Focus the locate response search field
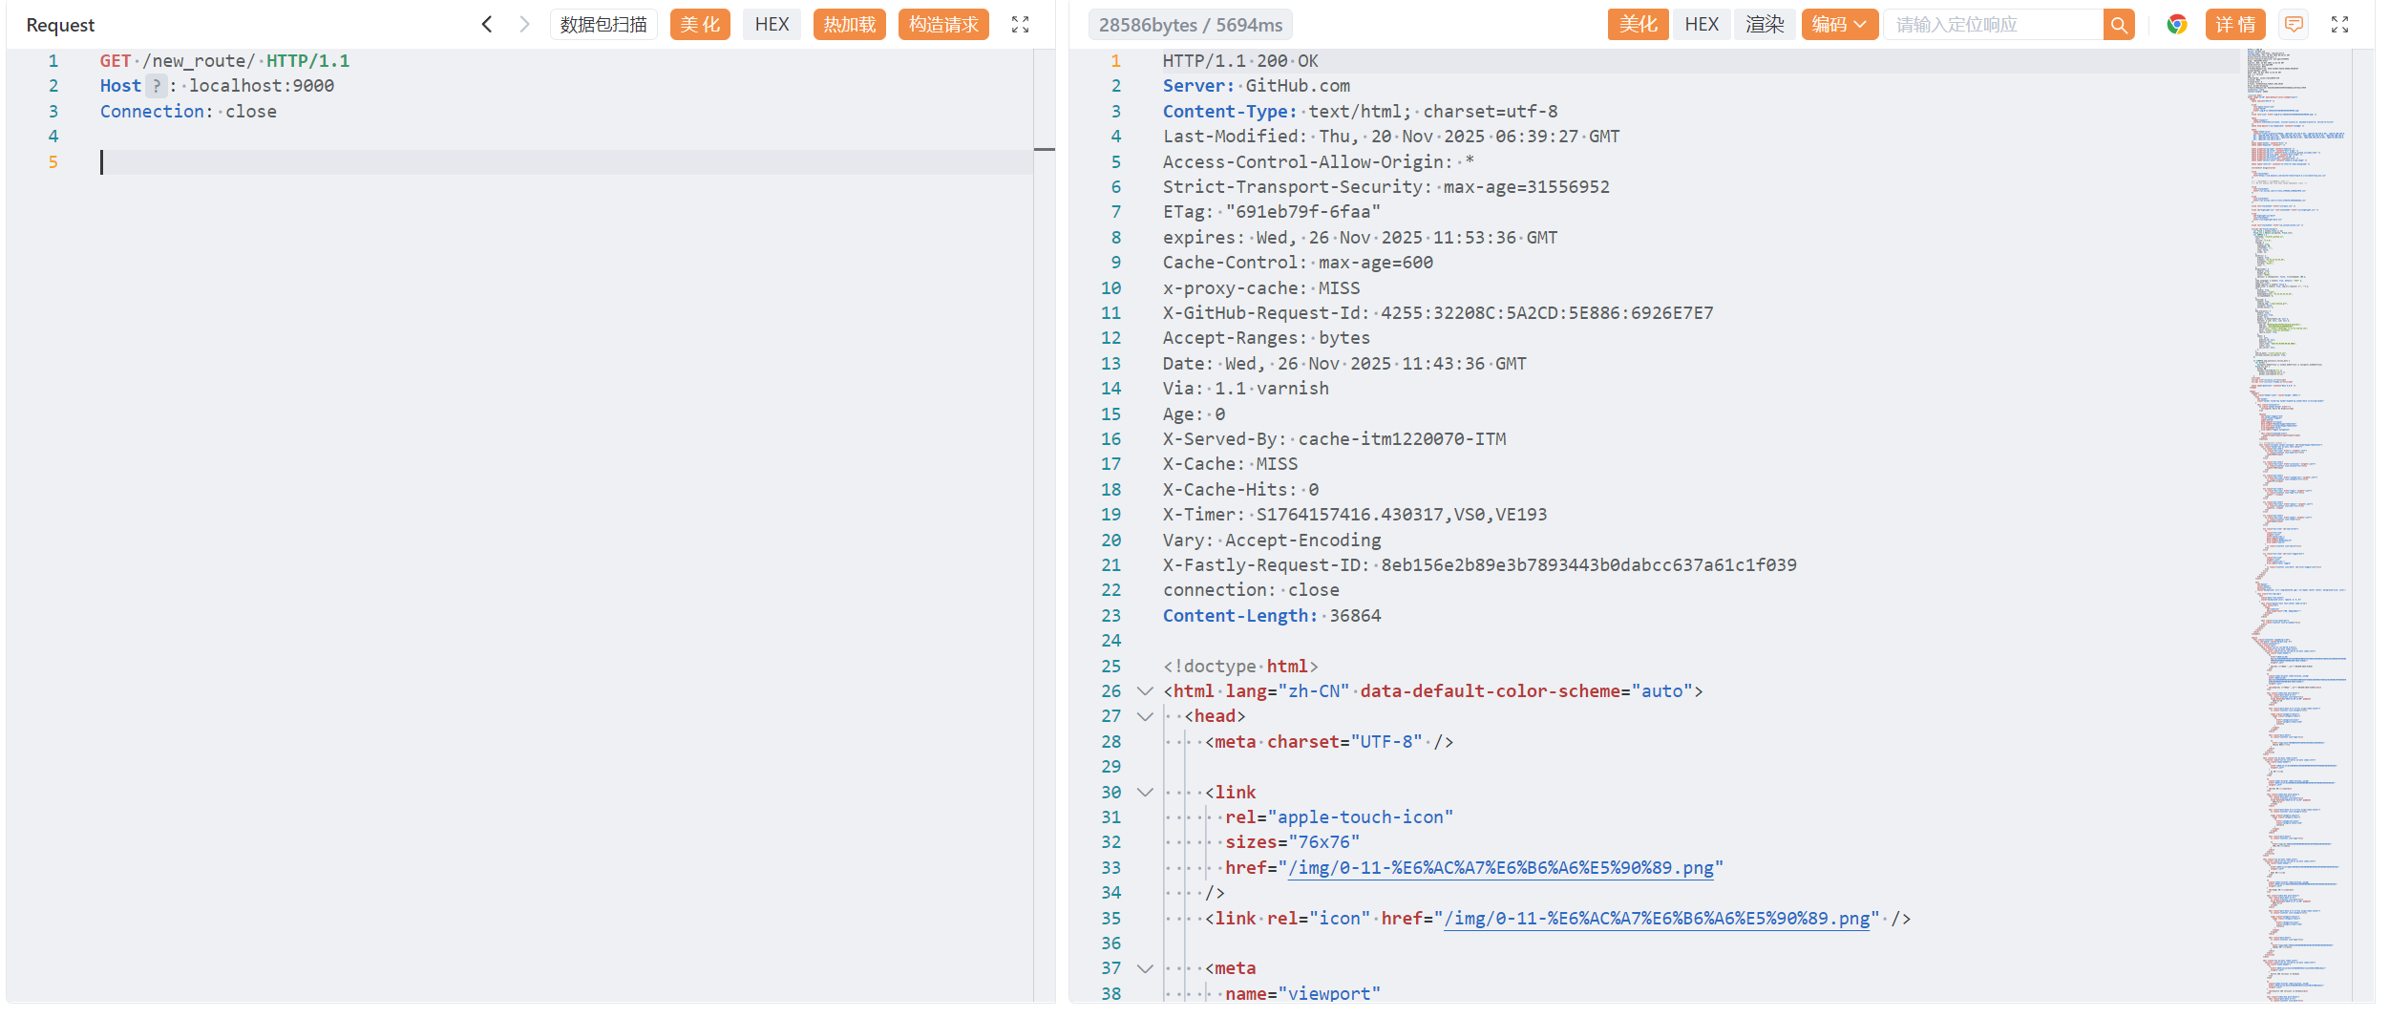 (1994, 25)
